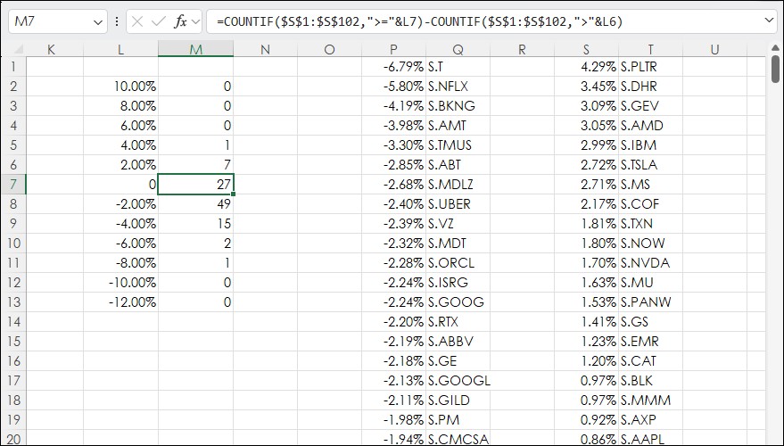
Task: Expand the formula bar with chevron
Action: coord(770,21)
